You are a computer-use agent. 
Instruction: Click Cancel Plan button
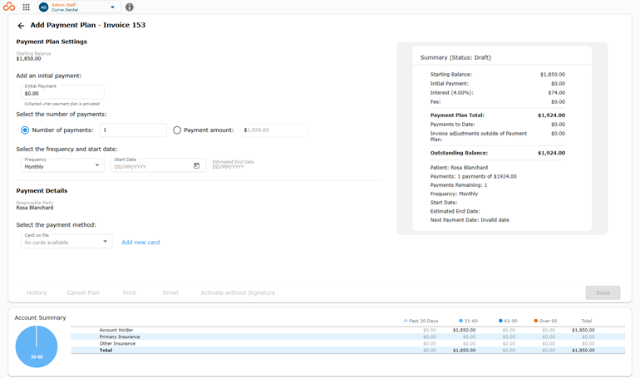point(83,292)
